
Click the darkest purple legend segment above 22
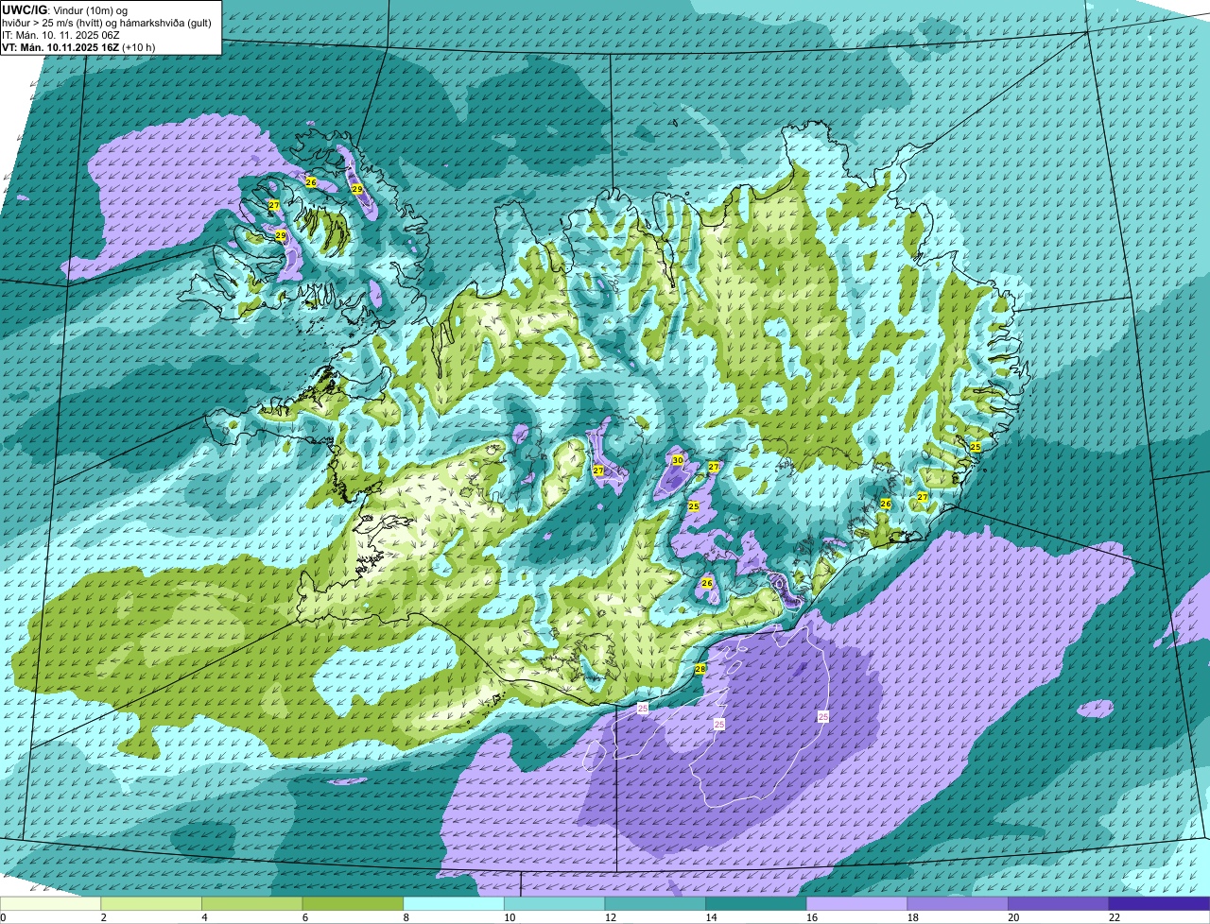[1160, 903]
